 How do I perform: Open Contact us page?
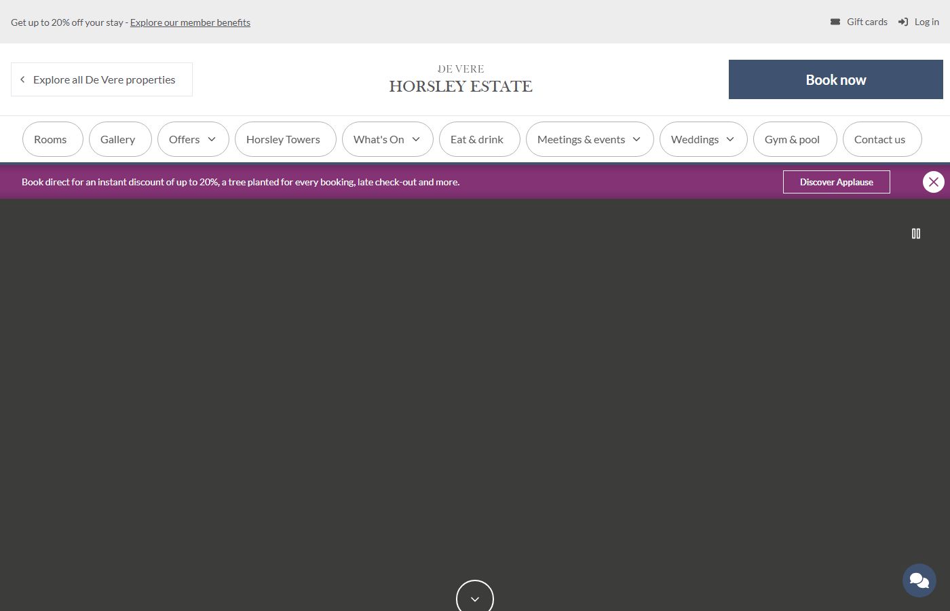pos(882,139)
